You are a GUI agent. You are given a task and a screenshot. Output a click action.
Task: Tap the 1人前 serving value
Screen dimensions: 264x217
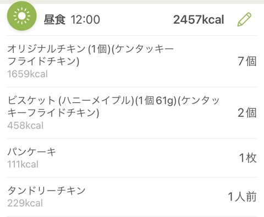(x=242, y=197)
